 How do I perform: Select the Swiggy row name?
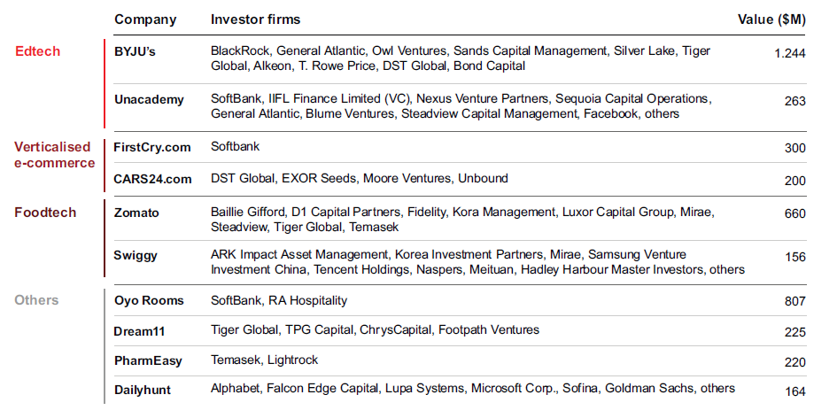pos(136,256)
